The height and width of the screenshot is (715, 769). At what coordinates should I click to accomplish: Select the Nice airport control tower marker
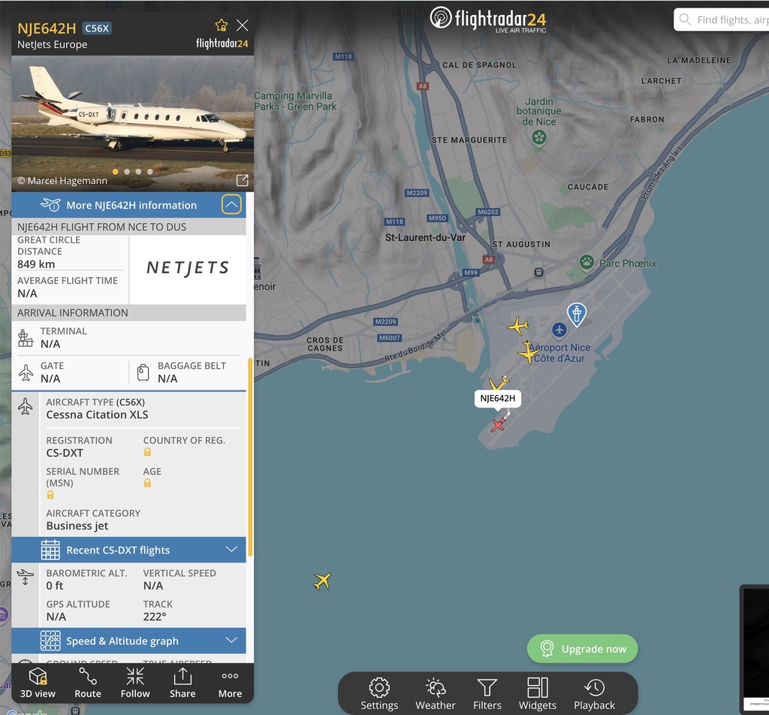[577, 315]
